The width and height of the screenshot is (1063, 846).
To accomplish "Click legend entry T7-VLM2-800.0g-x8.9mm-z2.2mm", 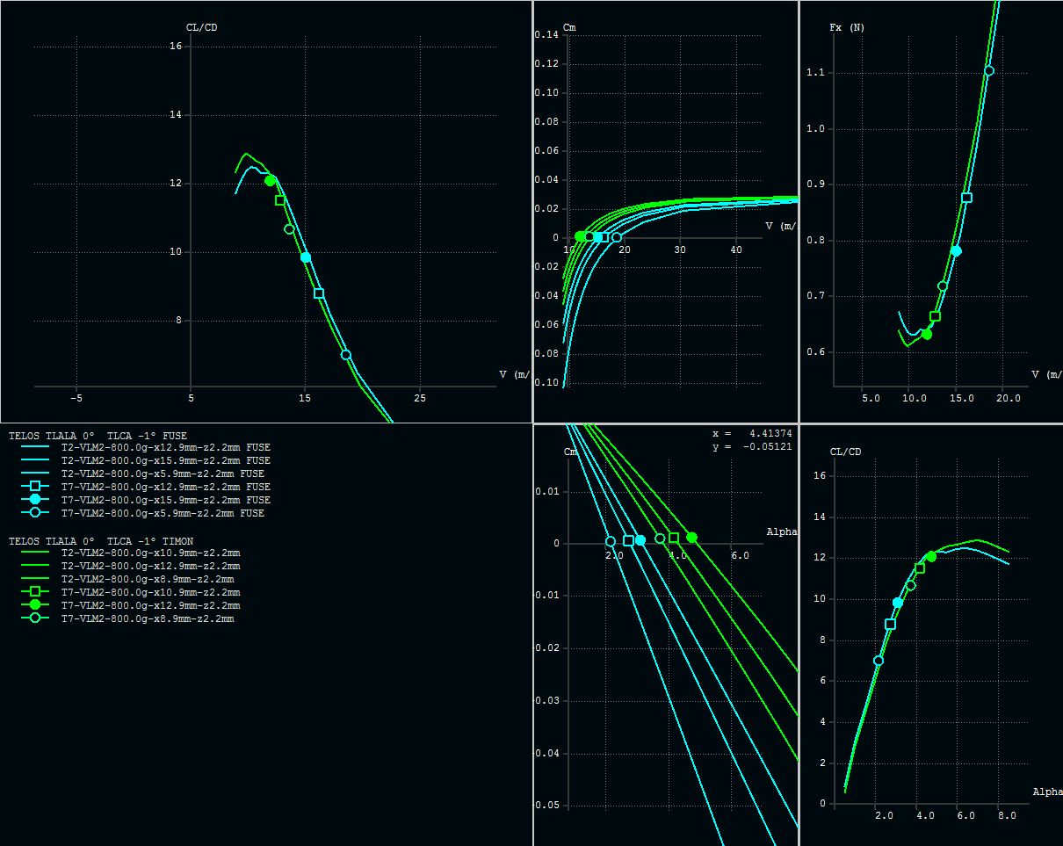I will [x=148, y=619].
